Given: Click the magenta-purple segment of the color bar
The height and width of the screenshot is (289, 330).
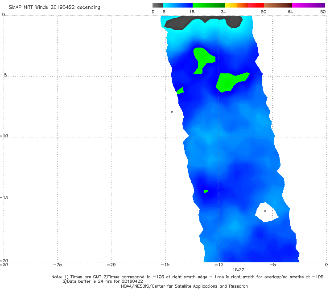Looking at the screenshot, I should point(309,5).
